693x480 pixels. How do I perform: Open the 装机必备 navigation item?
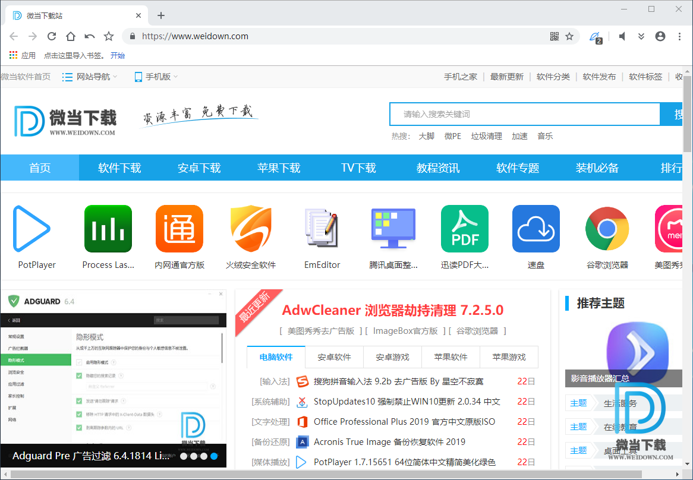tap(597, 168)
